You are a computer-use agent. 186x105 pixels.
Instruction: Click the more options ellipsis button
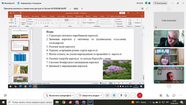coord(133,95)
